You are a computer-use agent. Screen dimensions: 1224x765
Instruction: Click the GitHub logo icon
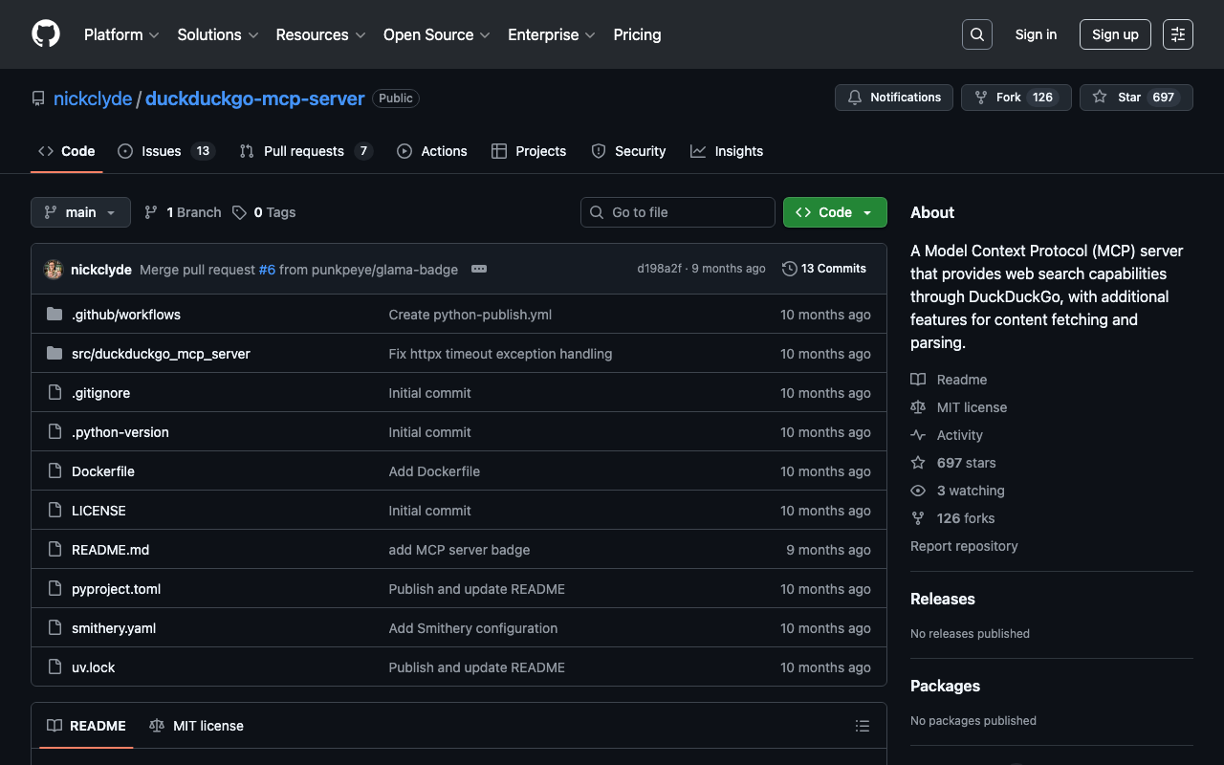(x=46, y=34)
